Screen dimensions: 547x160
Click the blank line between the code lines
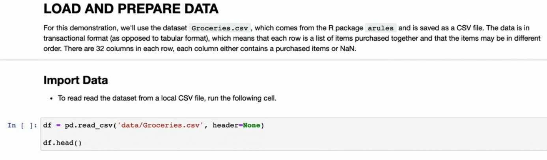tap(158, 134)
